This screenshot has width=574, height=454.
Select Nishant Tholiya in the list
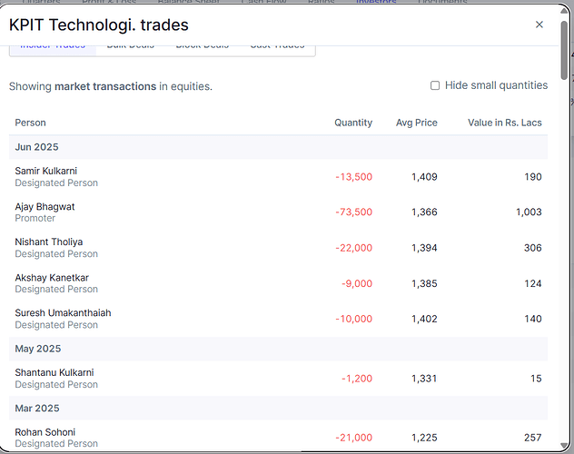pos(48,242)
